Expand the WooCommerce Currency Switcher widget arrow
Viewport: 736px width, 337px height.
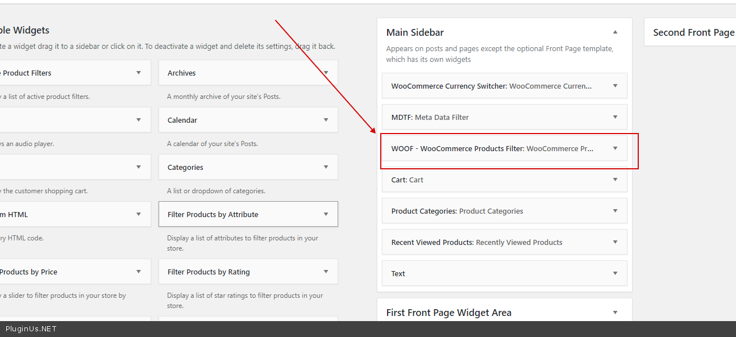coord(615,86)
